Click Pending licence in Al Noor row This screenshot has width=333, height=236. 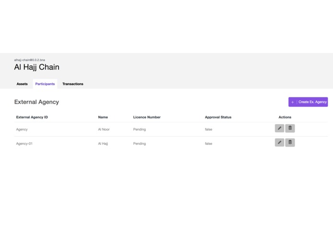139,129
